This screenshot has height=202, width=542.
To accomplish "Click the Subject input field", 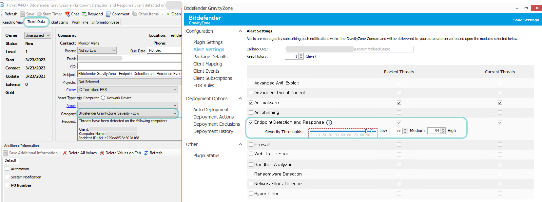I will (129, 74).
